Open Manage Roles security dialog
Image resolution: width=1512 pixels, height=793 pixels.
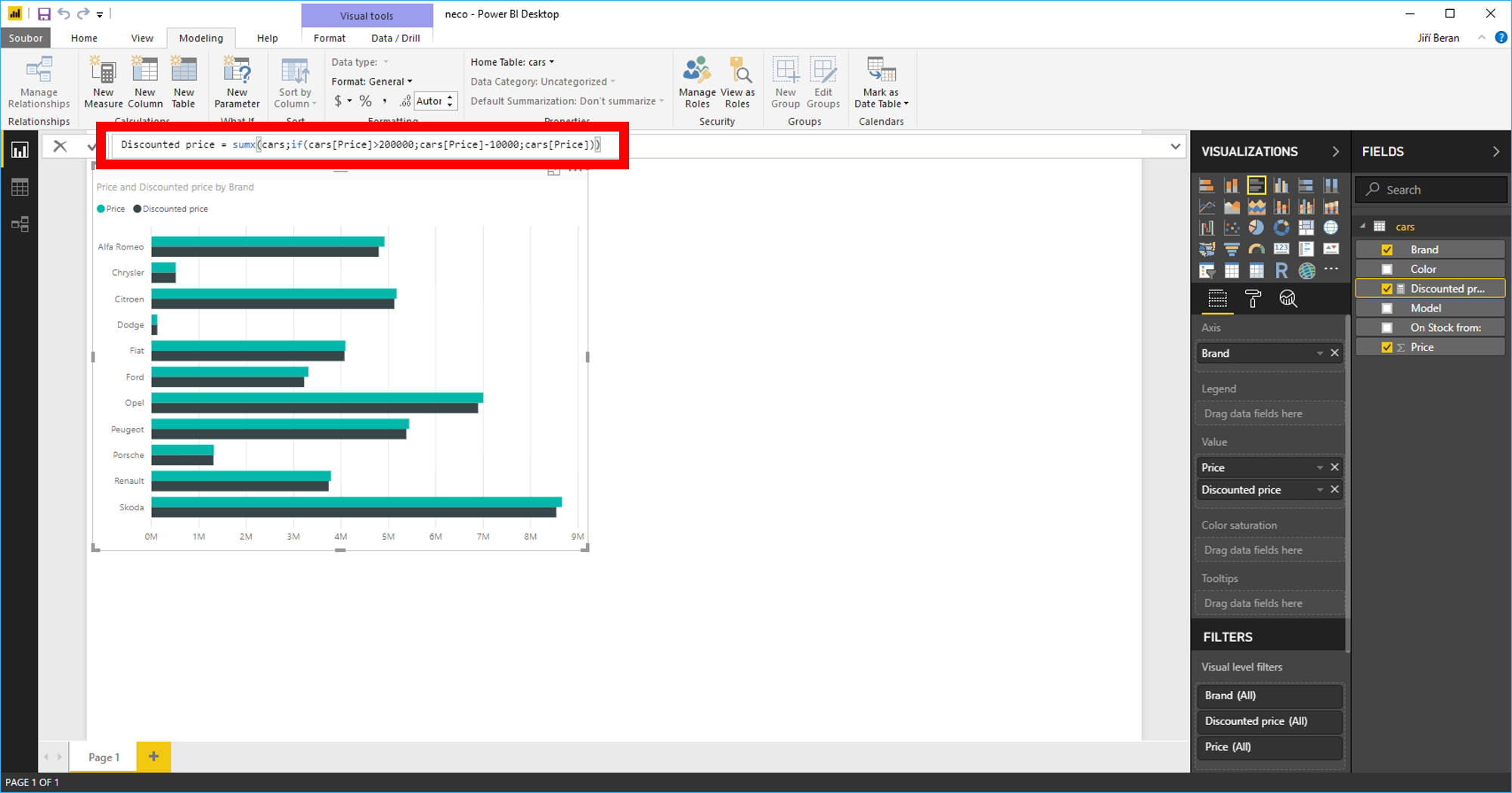[697, 83]
